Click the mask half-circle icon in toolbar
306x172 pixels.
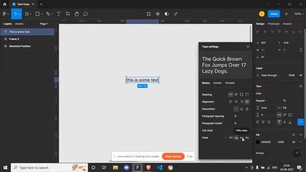[x=167, y=14]
